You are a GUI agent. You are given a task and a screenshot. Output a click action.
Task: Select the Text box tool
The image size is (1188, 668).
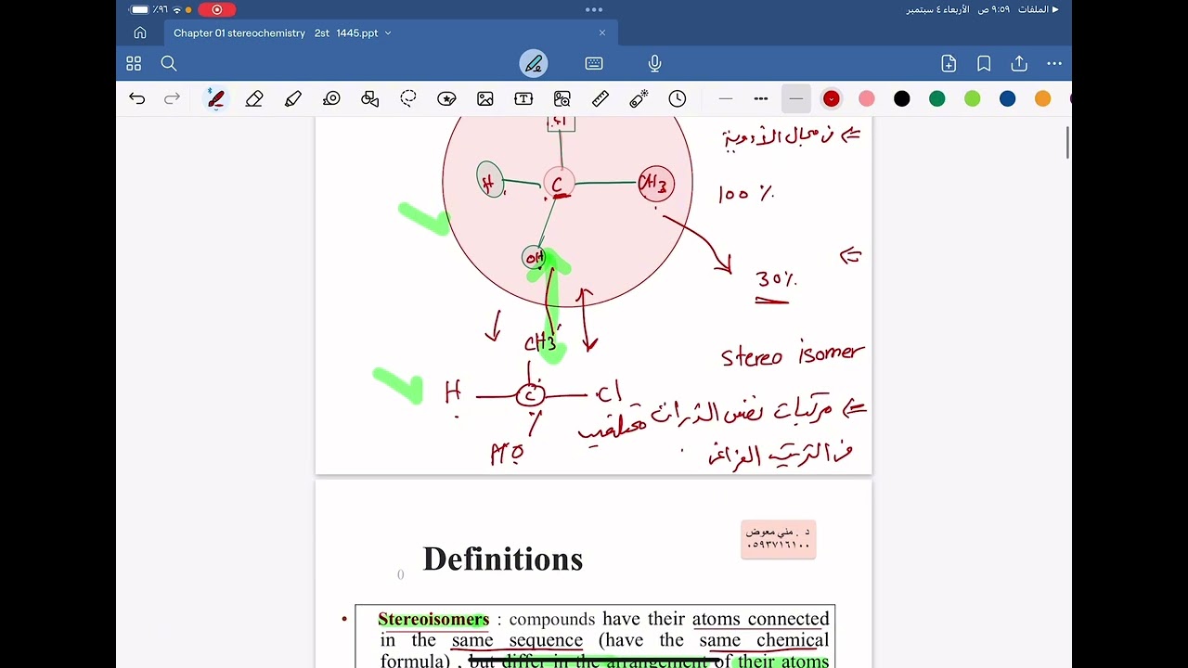click(523, 98)
